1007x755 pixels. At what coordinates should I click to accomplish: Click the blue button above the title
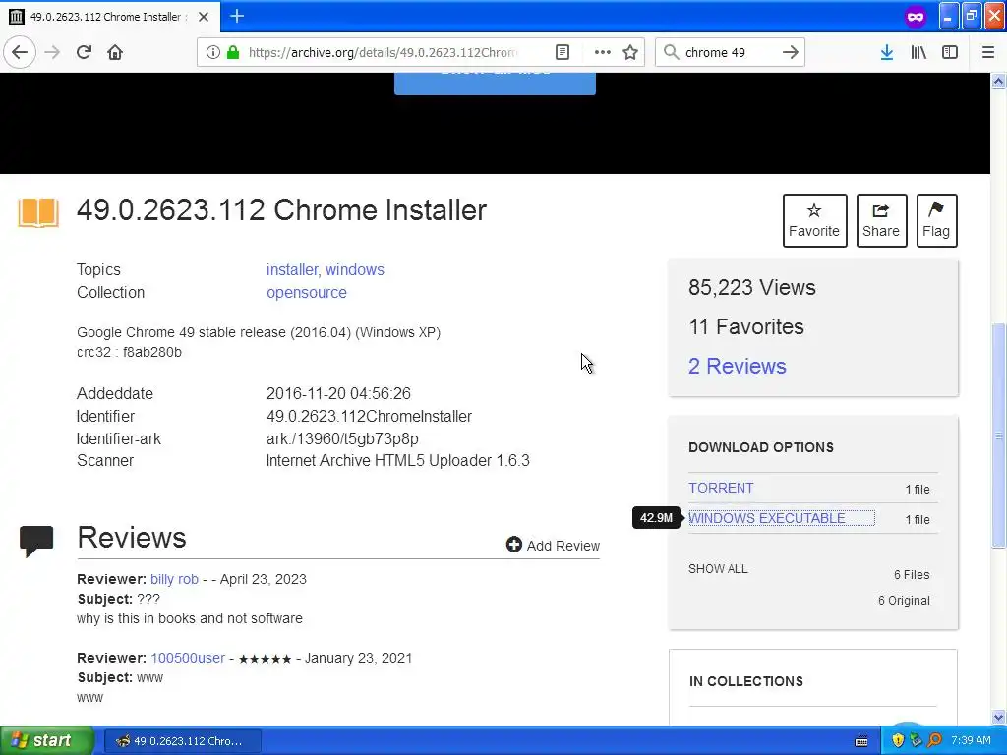coord(495,84)
